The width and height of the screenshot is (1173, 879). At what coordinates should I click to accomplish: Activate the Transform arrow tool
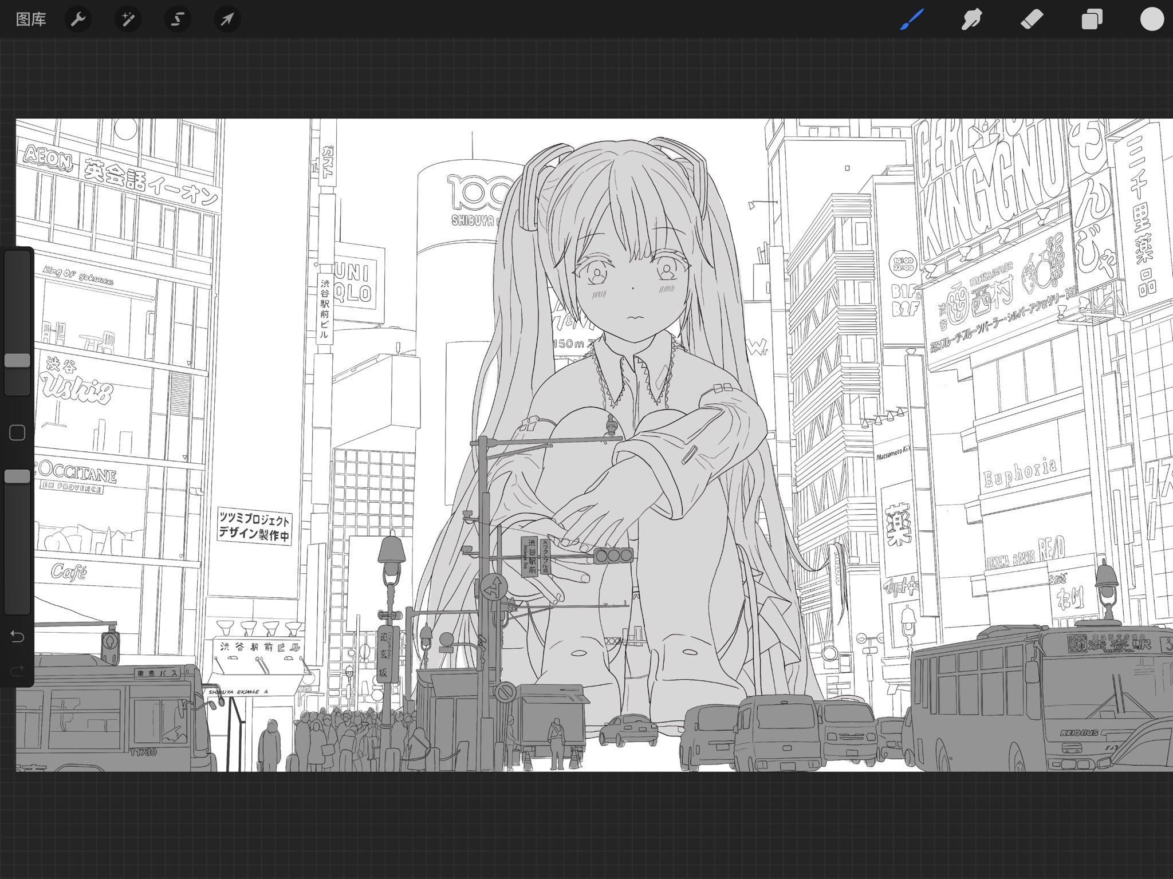pos(227,19)
